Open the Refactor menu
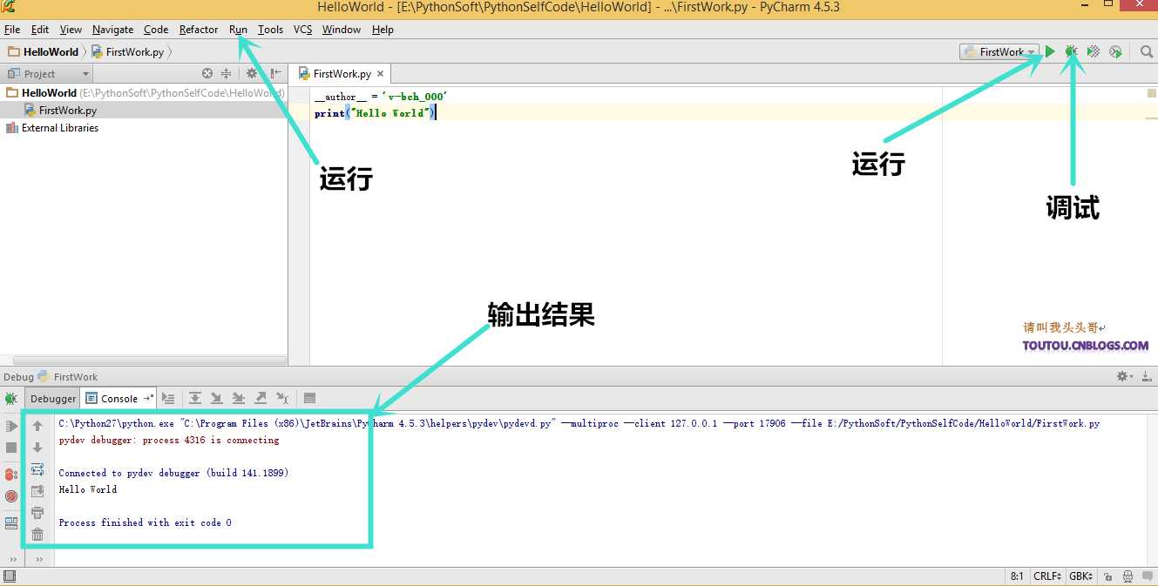1158x586 pixels. 199,30
